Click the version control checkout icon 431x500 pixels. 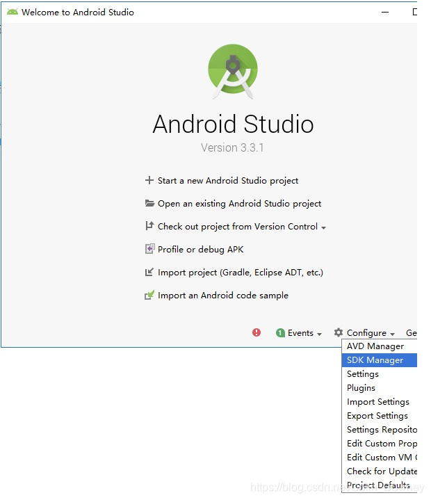[x=149, y=226]
